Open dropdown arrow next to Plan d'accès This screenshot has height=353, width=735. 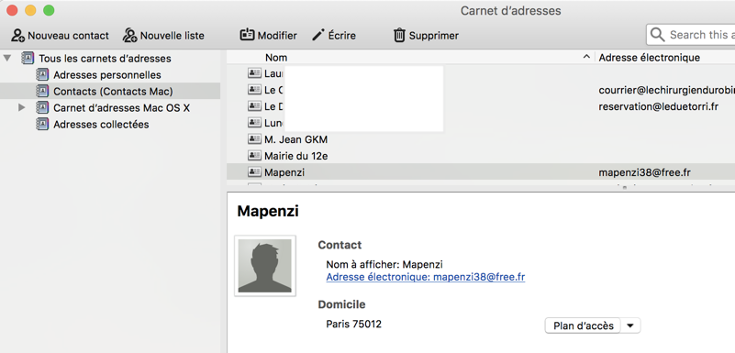[630, 325]
